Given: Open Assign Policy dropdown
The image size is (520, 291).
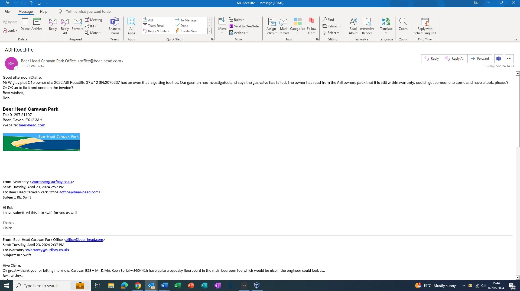Looking at the screenshot, I should click(271, 26).
